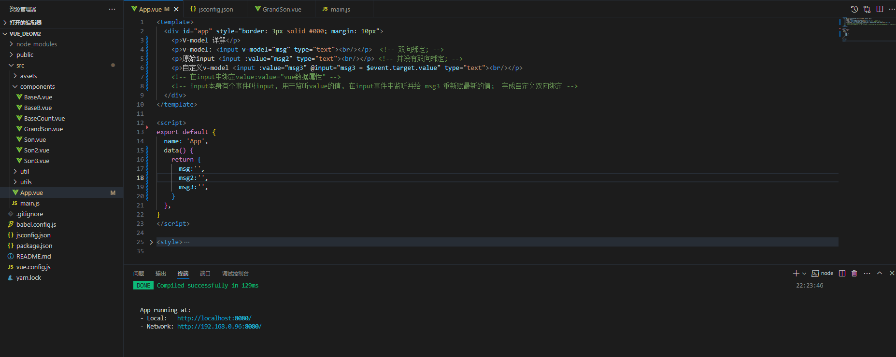896x357 pixels.
Task: Switch to the 端口 panel tab
Action: 205,274
